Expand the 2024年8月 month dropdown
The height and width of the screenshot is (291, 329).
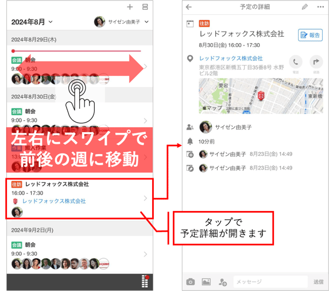click(32, 22)
